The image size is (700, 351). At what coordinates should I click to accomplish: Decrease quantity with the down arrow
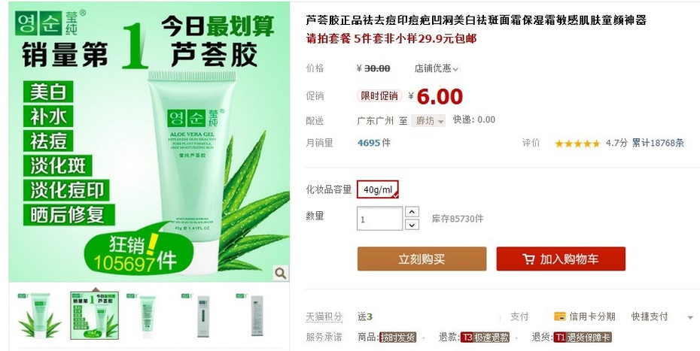pos(412,225)
